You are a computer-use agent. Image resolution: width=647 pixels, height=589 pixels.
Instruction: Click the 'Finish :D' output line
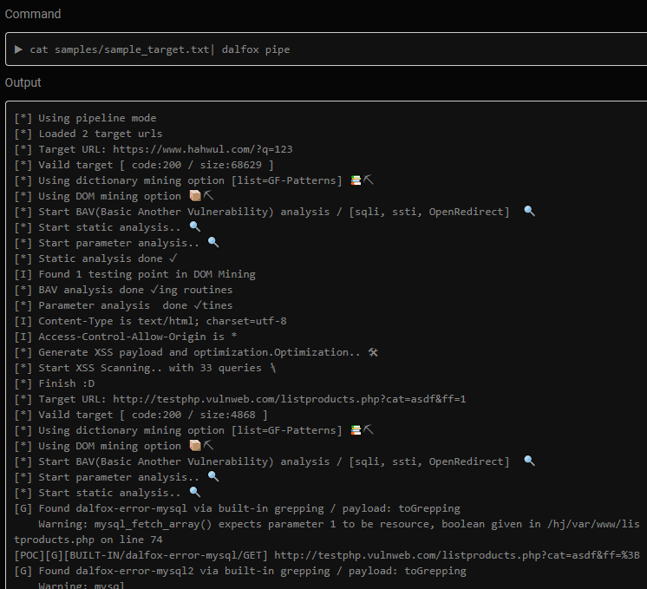[55, 383]
